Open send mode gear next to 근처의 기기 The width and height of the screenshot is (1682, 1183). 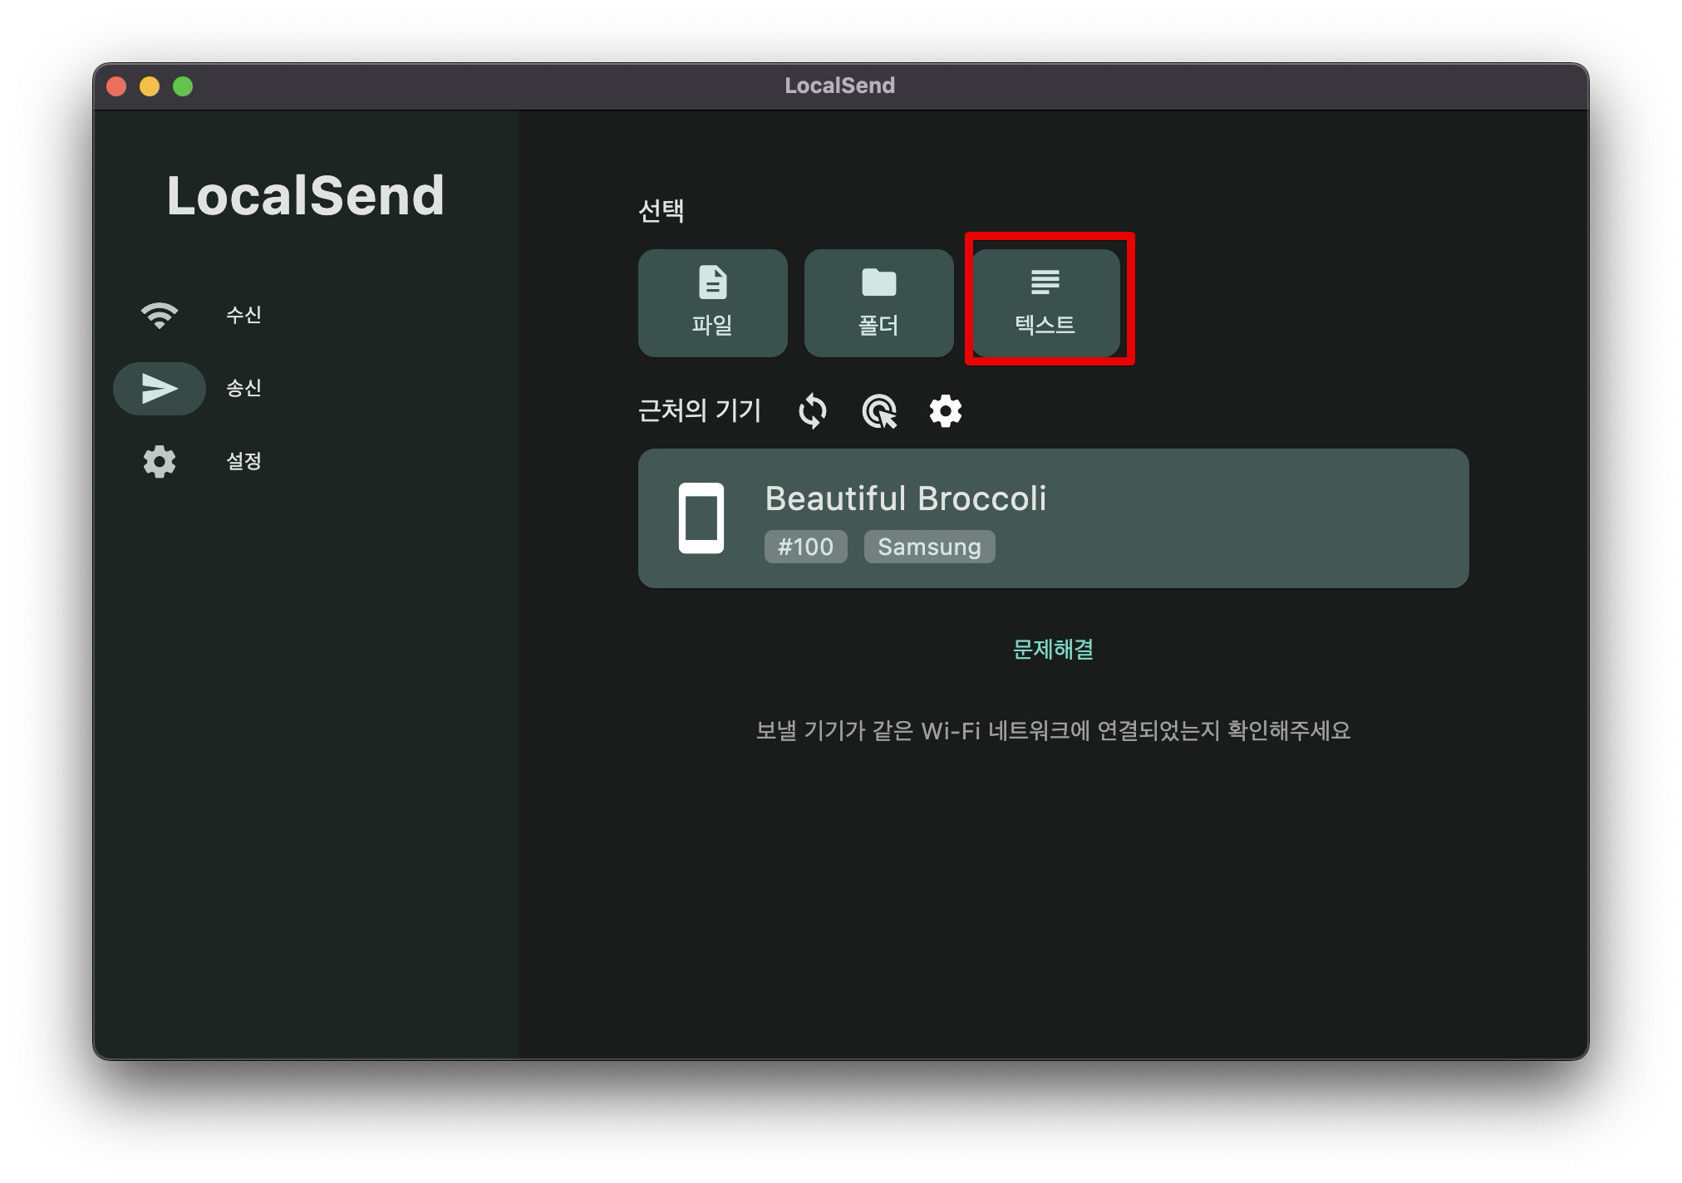[x=945, y=411]
